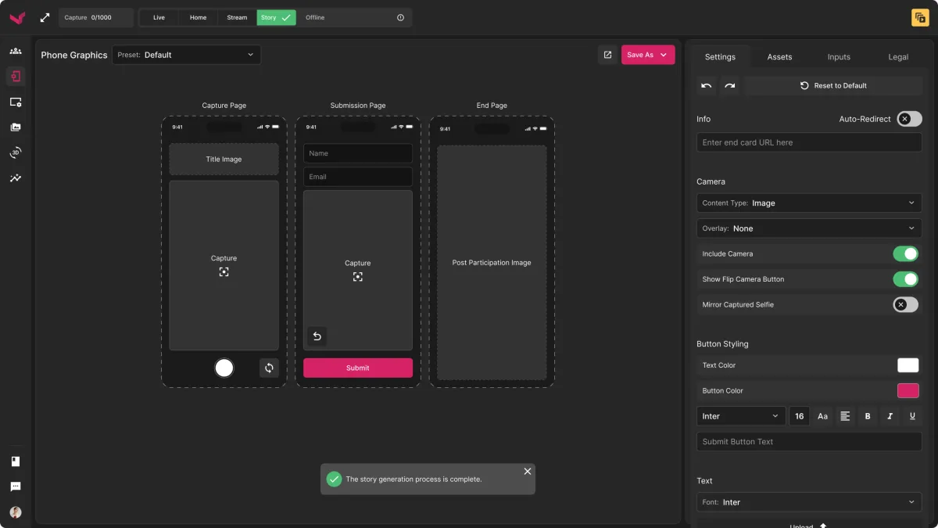Open preview in new window icon
This screenshot has width=938, height=528.
tap(607, 55)
